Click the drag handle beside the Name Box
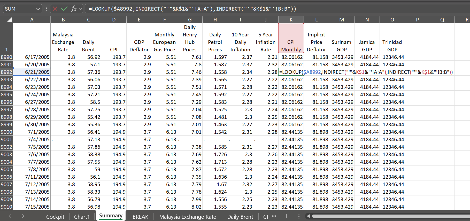470x221 pixels. point(46,9)
